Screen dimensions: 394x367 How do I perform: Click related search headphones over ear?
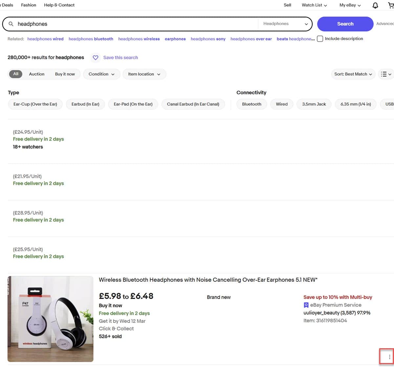[251, 39]
